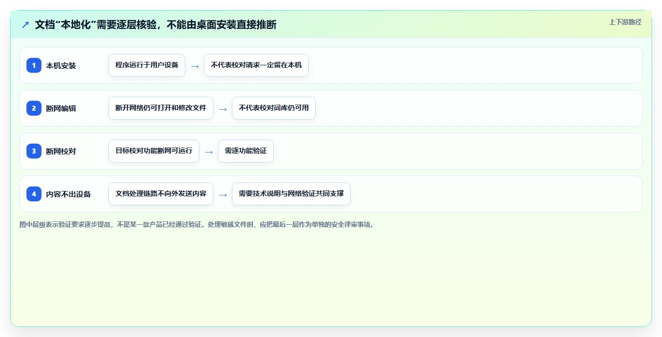Click the arrow icon beside the title

pos(25,24)
